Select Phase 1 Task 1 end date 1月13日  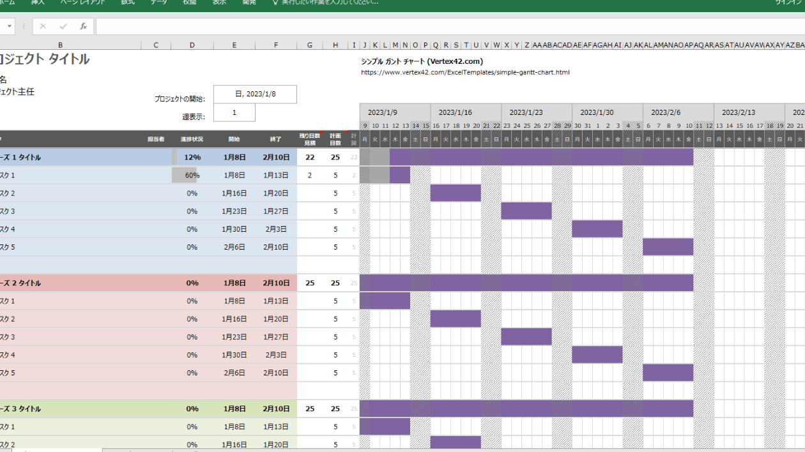click(x=276, y=175)
